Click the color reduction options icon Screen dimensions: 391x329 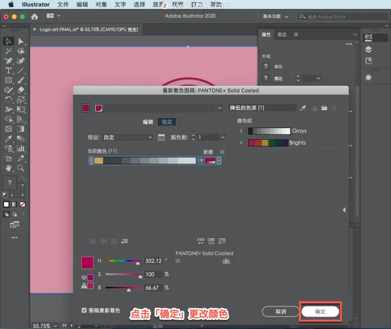(x=161, y=138)
